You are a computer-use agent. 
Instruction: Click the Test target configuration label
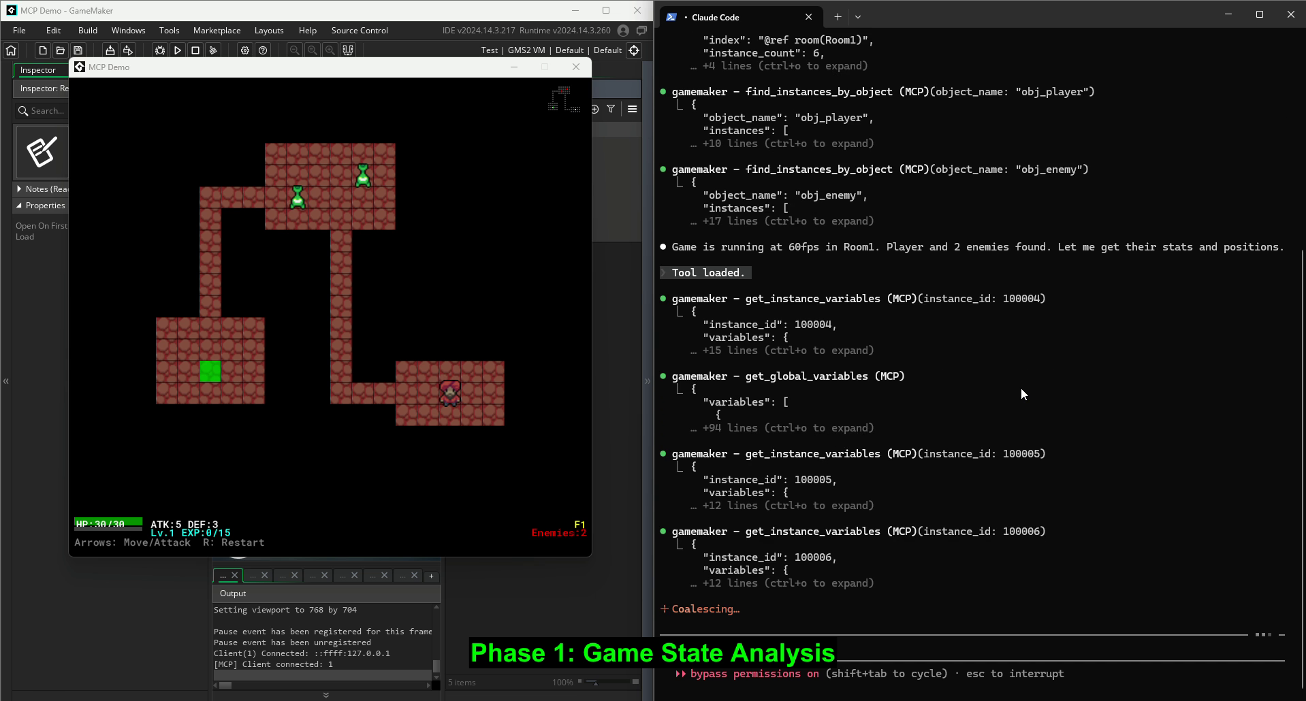tap(490, 50)
